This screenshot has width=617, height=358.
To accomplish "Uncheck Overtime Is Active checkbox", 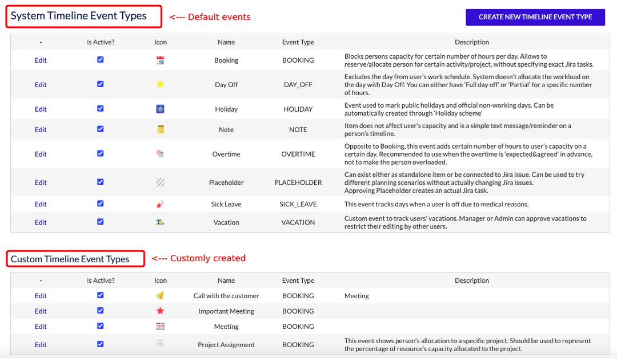I will coord(101,153).
